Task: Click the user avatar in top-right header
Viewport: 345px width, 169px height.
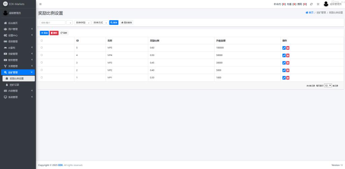Action: coord(326,4)
